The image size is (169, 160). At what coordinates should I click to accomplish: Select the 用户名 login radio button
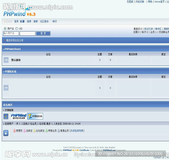click(x=5, y=28)
